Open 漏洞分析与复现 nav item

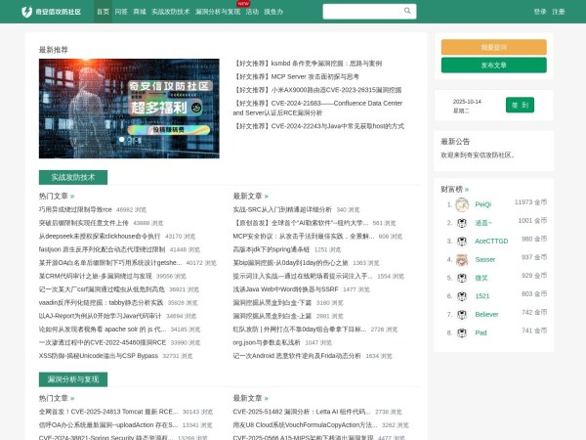[x=218, y=12]
